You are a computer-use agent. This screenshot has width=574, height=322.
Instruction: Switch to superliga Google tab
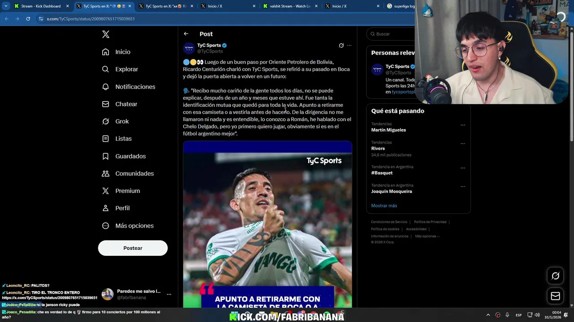pos(400,6)
